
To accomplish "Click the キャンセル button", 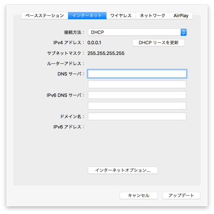I will tap(139, 195).
